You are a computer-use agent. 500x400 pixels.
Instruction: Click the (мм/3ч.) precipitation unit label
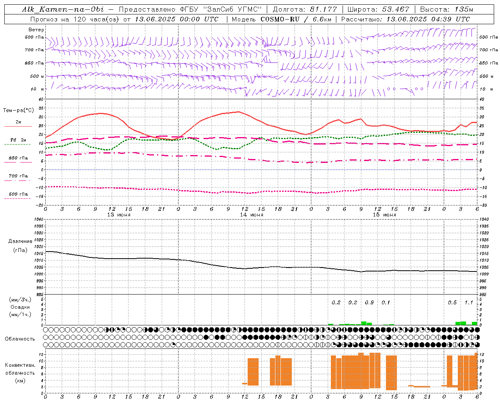(x=20, y=300)
